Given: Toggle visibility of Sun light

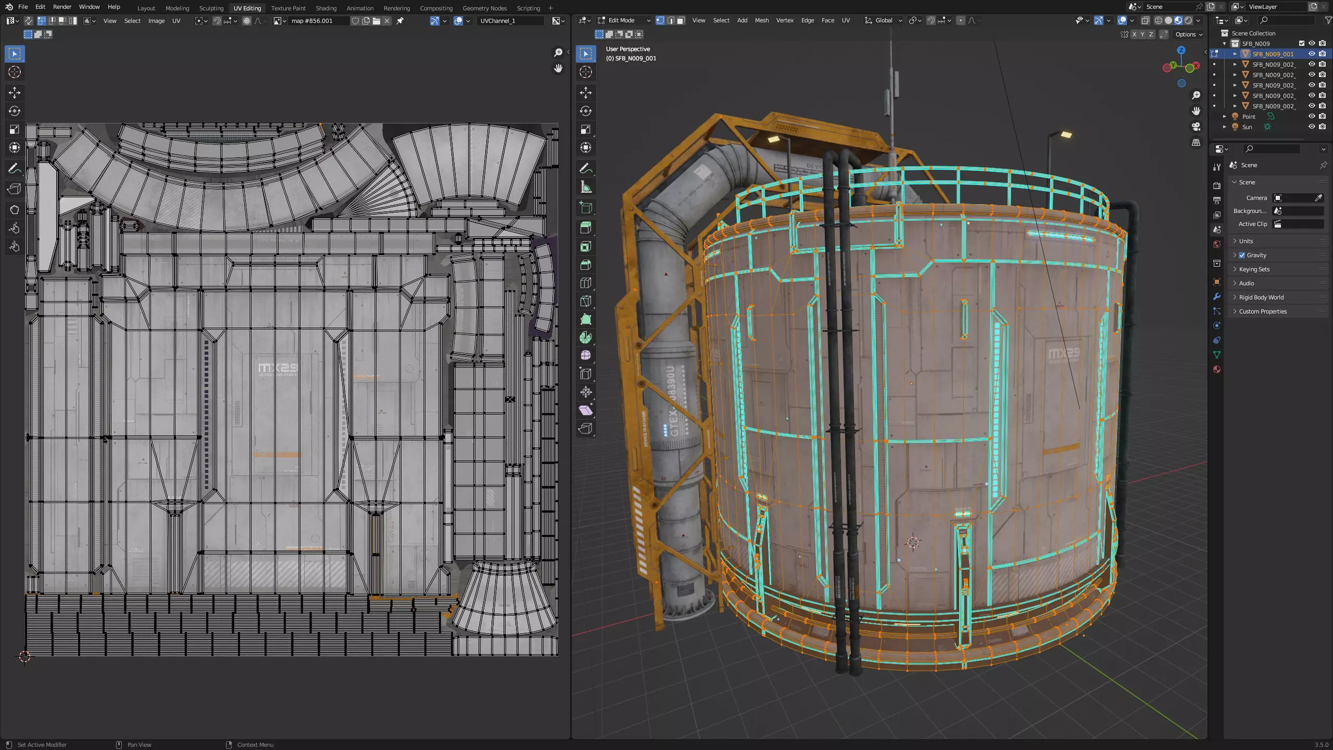Looking at the screenshot, I should coord(1312,127).
